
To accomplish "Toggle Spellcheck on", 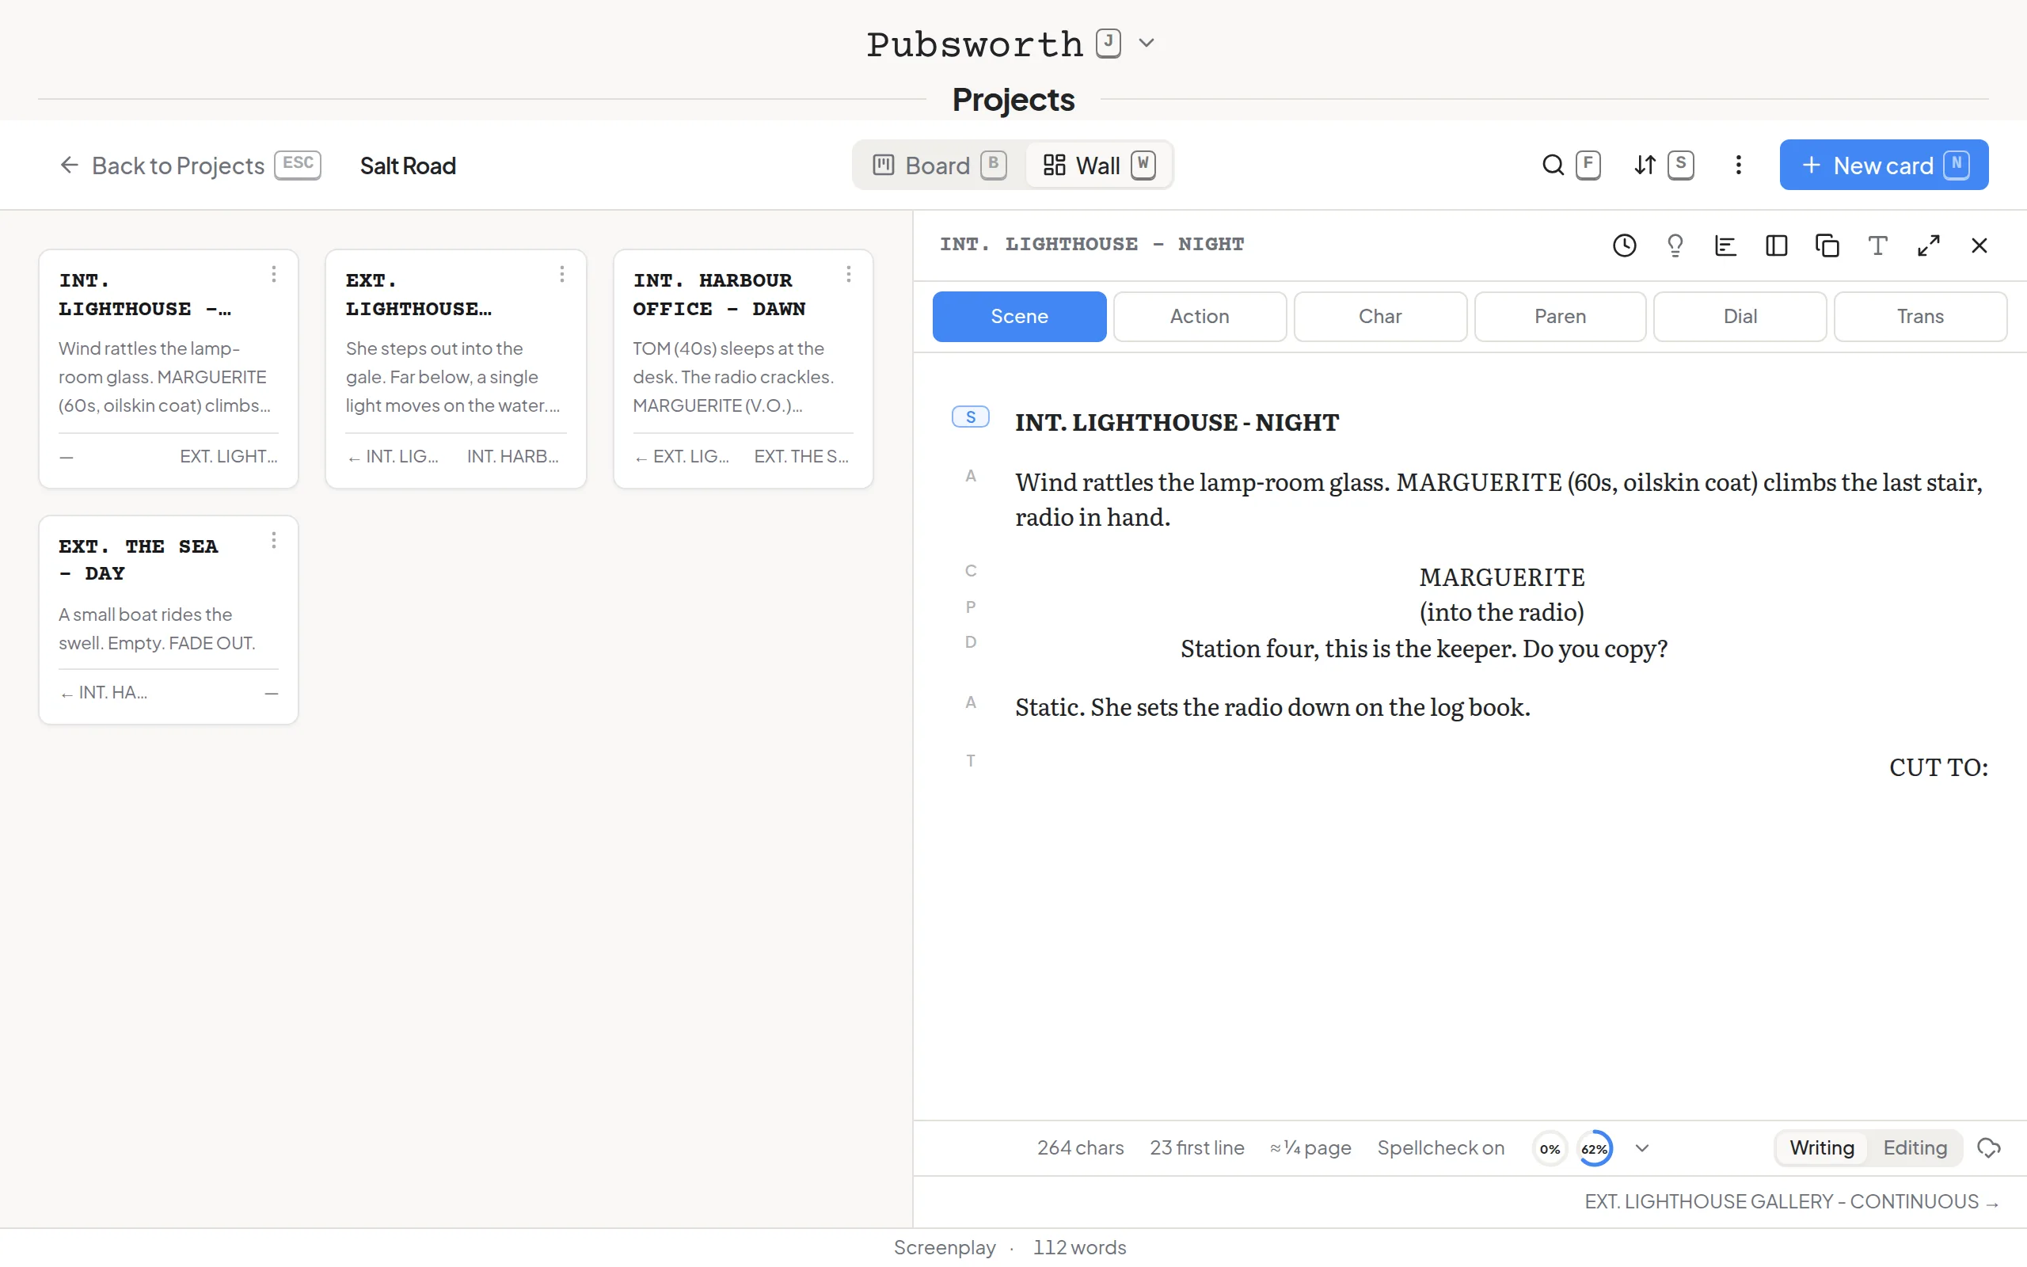I will [x=1441, y=1148].
